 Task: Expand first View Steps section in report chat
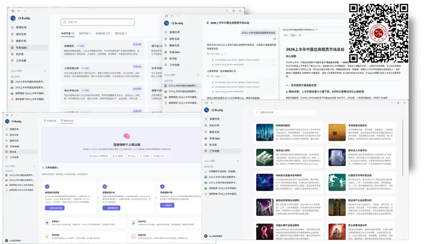[216, 54]
